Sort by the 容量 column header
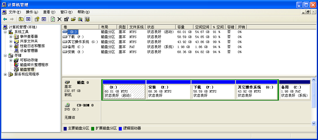The image size is (318, 140). 184,27
